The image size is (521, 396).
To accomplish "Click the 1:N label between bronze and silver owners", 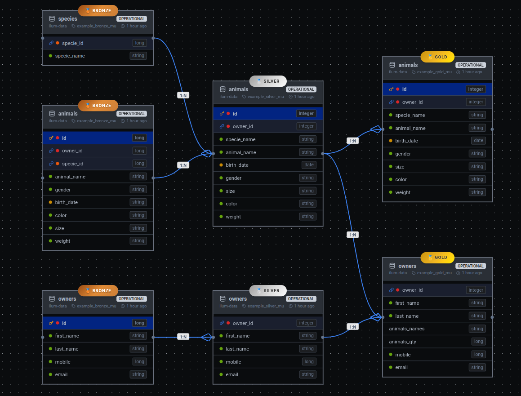I will coord(183,336).
